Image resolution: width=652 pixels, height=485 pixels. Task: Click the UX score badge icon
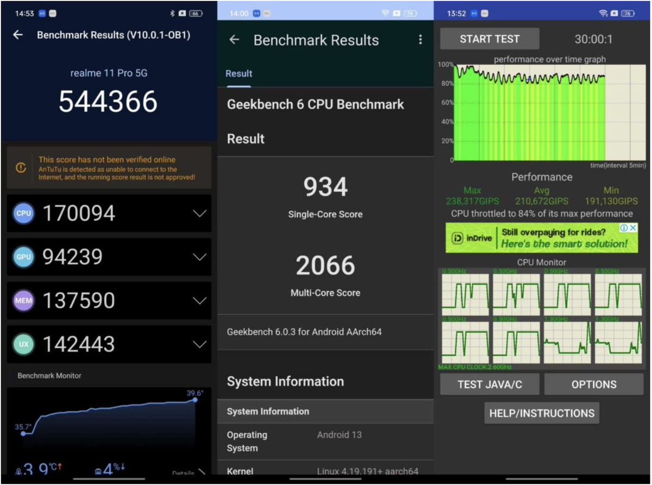[24, 344]
